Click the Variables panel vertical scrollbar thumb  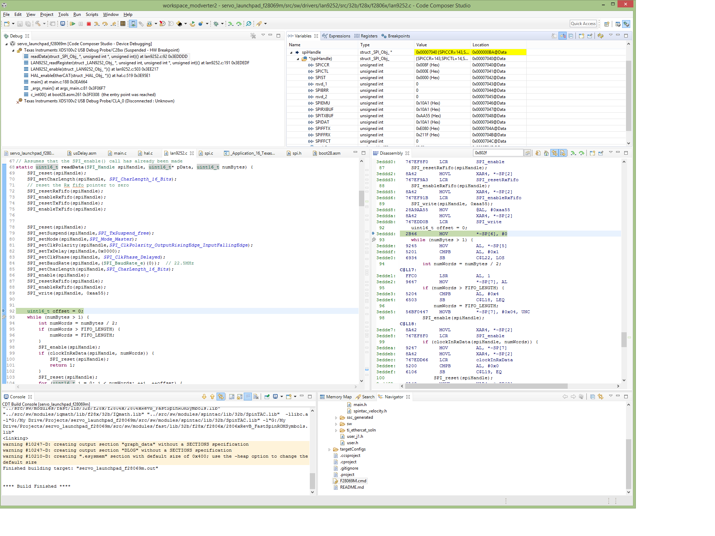(x=628, y=96)
